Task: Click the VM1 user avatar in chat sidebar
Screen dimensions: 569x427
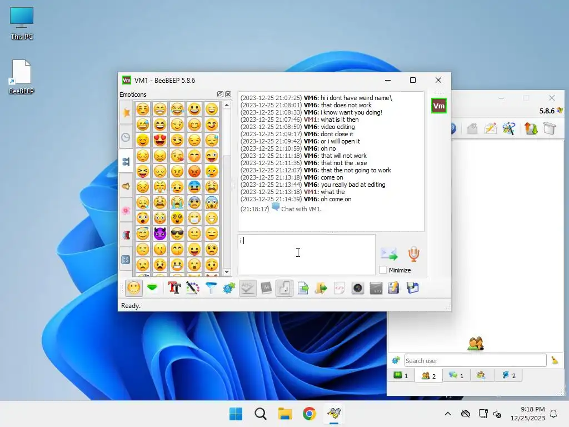Action: (439, 106)
